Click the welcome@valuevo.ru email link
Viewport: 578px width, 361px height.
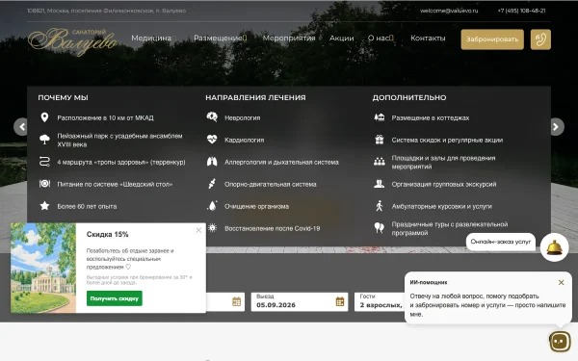449,11
